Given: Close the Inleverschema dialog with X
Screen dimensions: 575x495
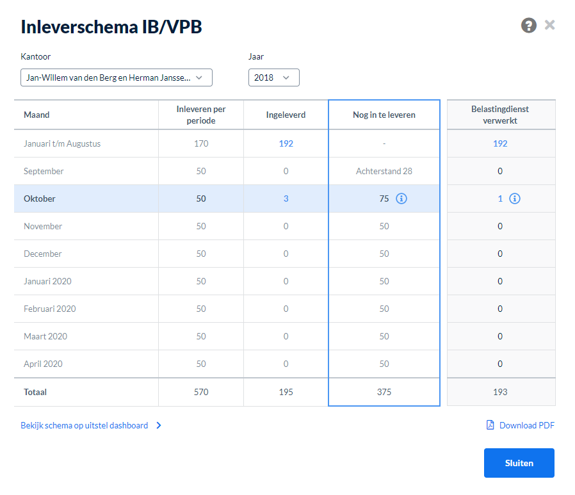Looking at the screenshot, I should (x=549, y=25).
